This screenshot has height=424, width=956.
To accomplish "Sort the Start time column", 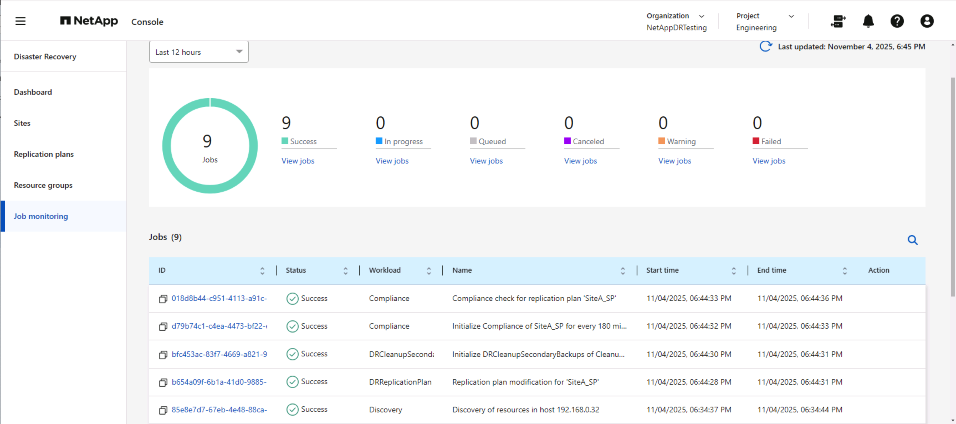I will click(x=734, y=271).
